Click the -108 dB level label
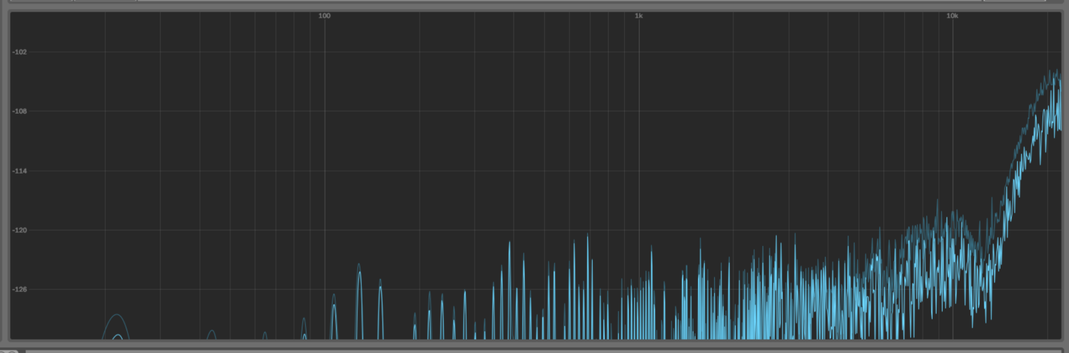The height and width of the screenshot is (353, 1069). 19,111
